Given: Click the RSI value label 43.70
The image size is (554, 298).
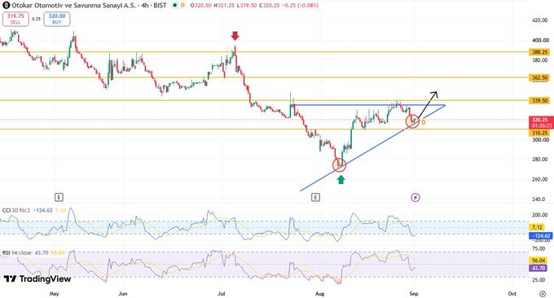Looking at the screenshot, I should 539,269.
